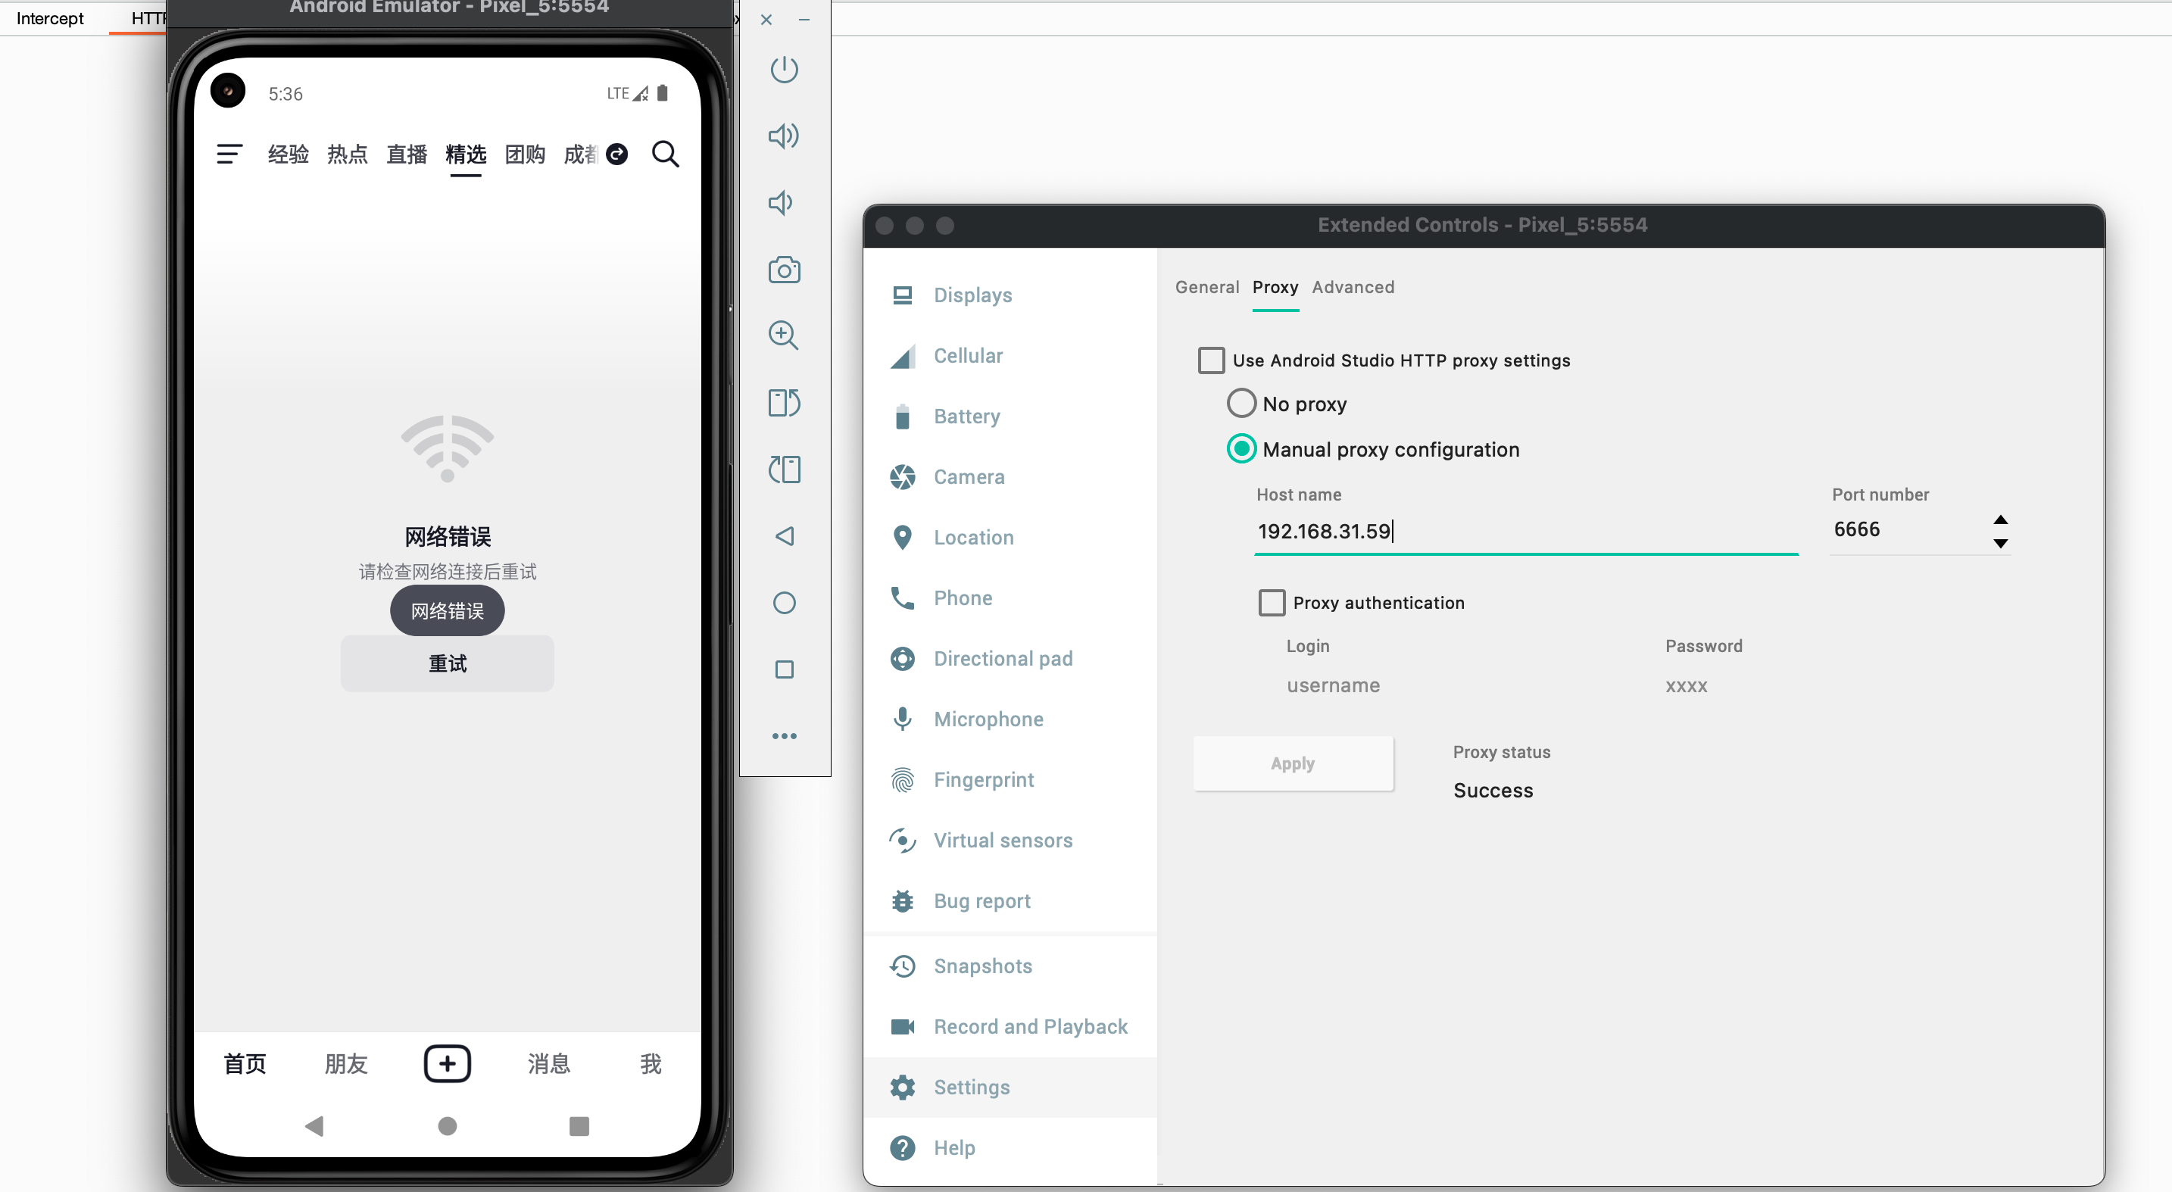2172x1192 pixels.
Task: Open the Intercept tab in background window
Action: pos(50,18)
